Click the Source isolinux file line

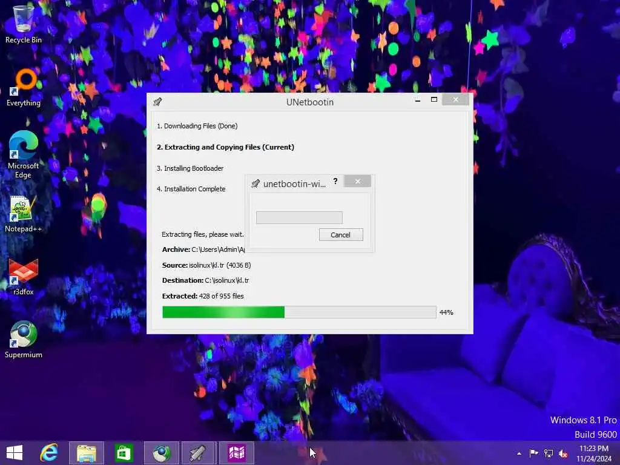coord(206,265)
